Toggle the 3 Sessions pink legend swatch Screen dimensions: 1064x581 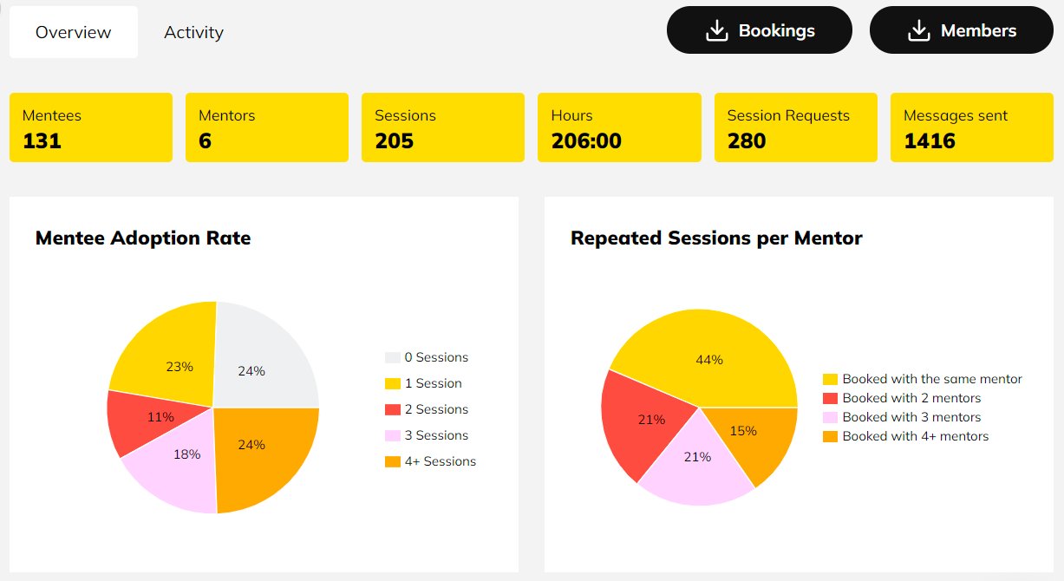[x=393, y=435]
